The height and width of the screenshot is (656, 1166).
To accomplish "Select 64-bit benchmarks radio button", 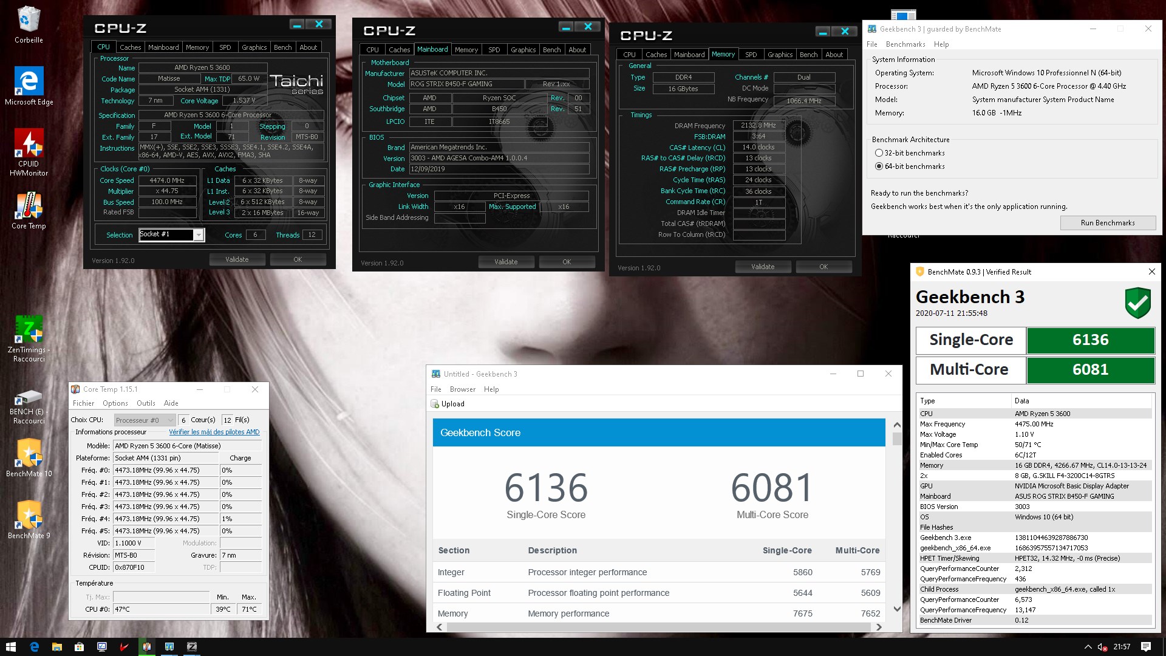I will (x=879, y=166).
